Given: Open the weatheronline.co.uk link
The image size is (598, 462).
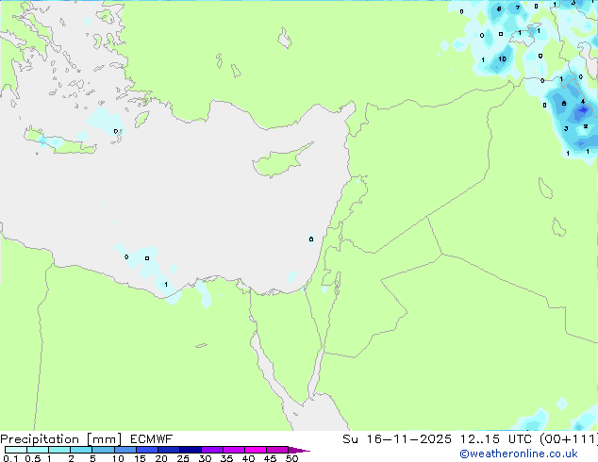Looking at the screenshot, I should (x=519, y=454).
